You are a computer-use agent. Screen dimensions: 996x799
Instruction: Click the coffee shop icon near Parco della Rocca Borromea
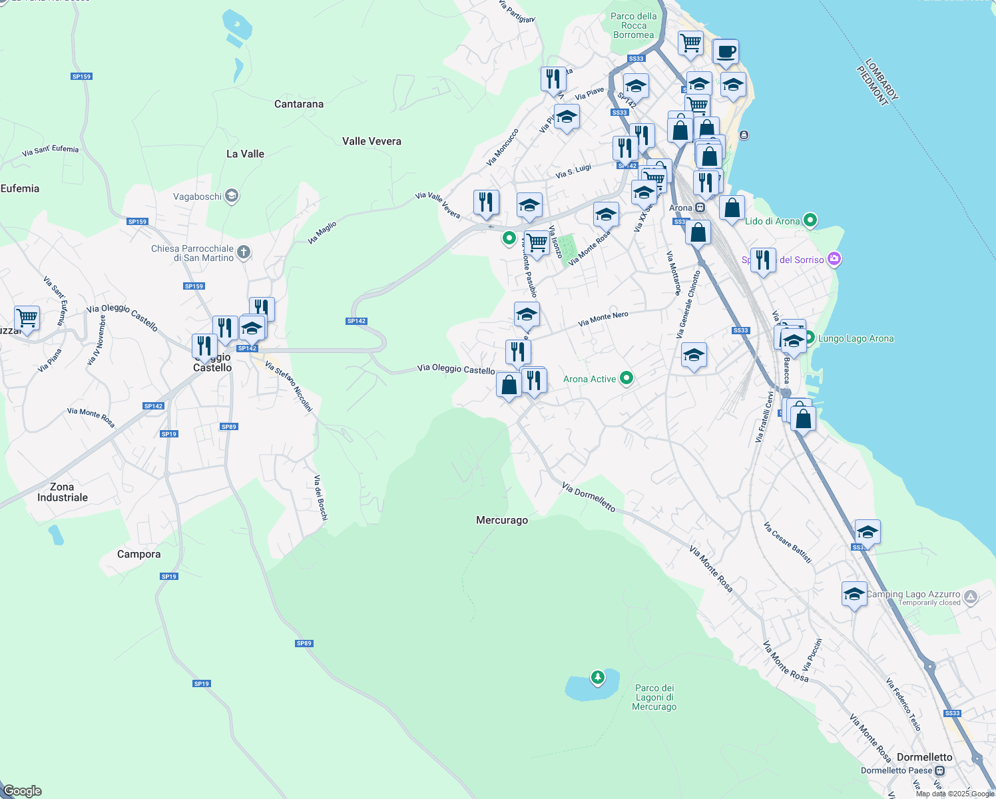[725, 51]
